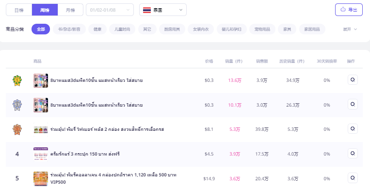This screenshot has width=370, height=189.
Task: Click the Thailand flag icon
Action: (x=147, y=10)
